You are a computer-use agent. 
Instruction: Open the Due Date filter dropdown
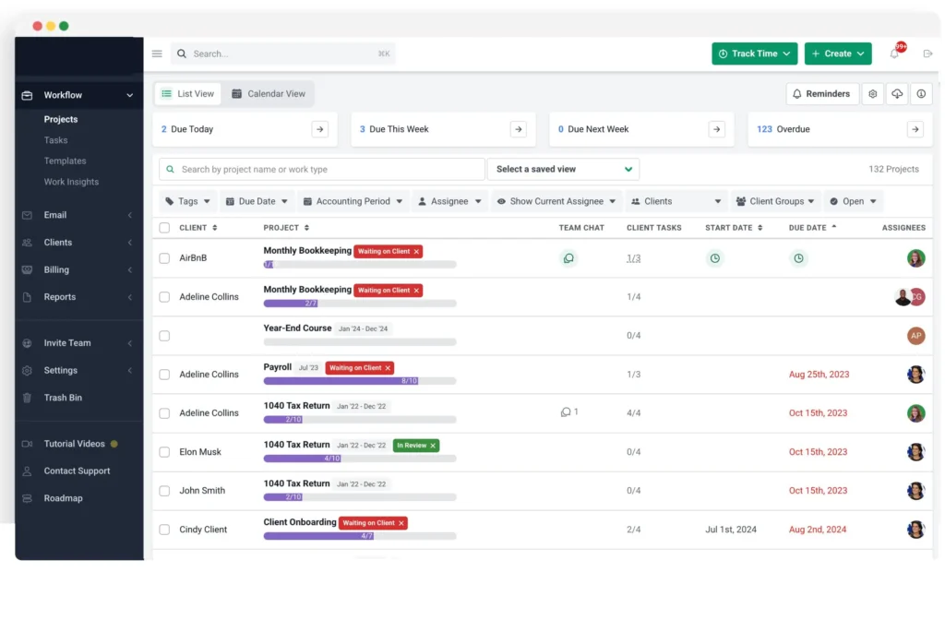click(x=257, y=201)
